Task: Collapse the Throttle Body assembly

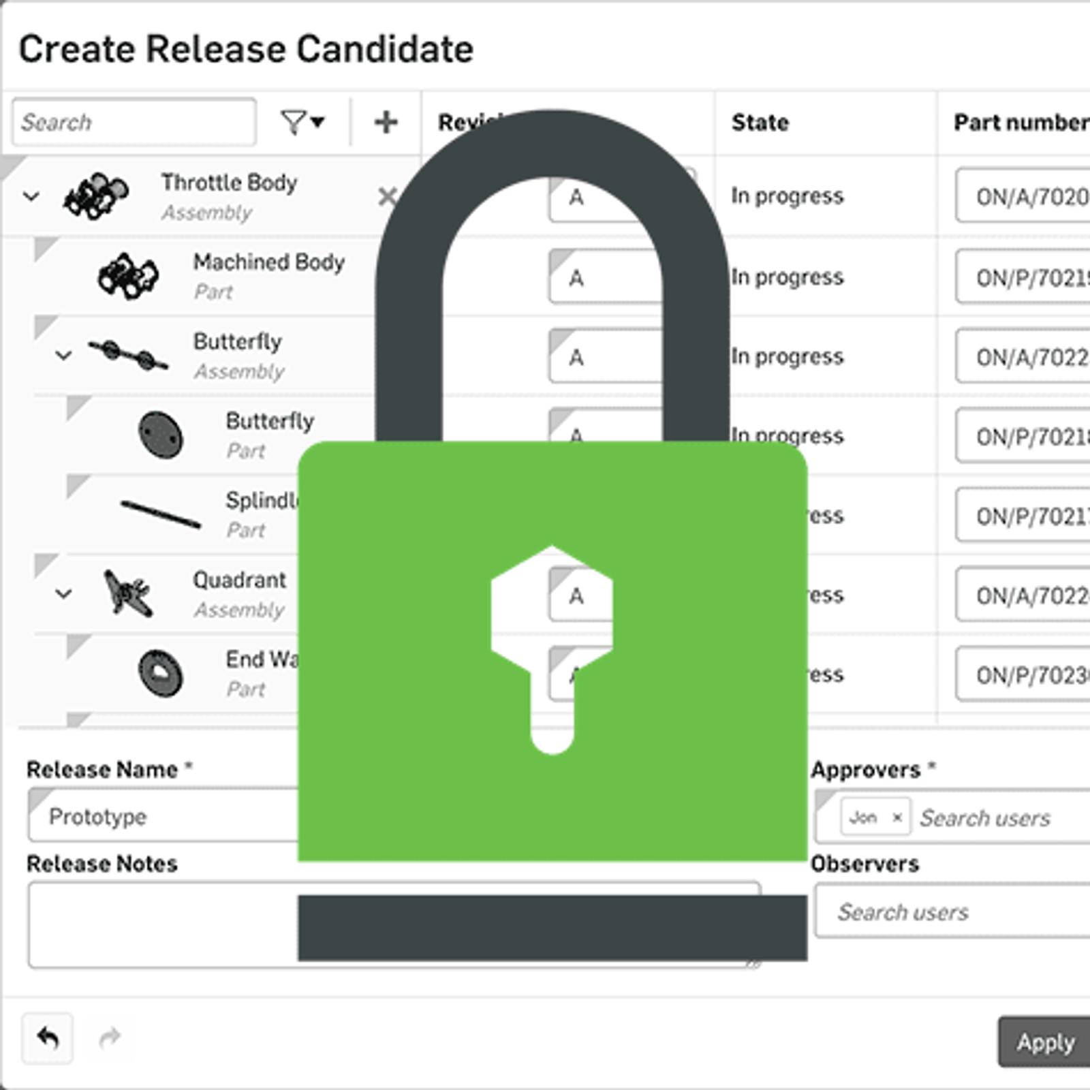Action: pos(31,197)
